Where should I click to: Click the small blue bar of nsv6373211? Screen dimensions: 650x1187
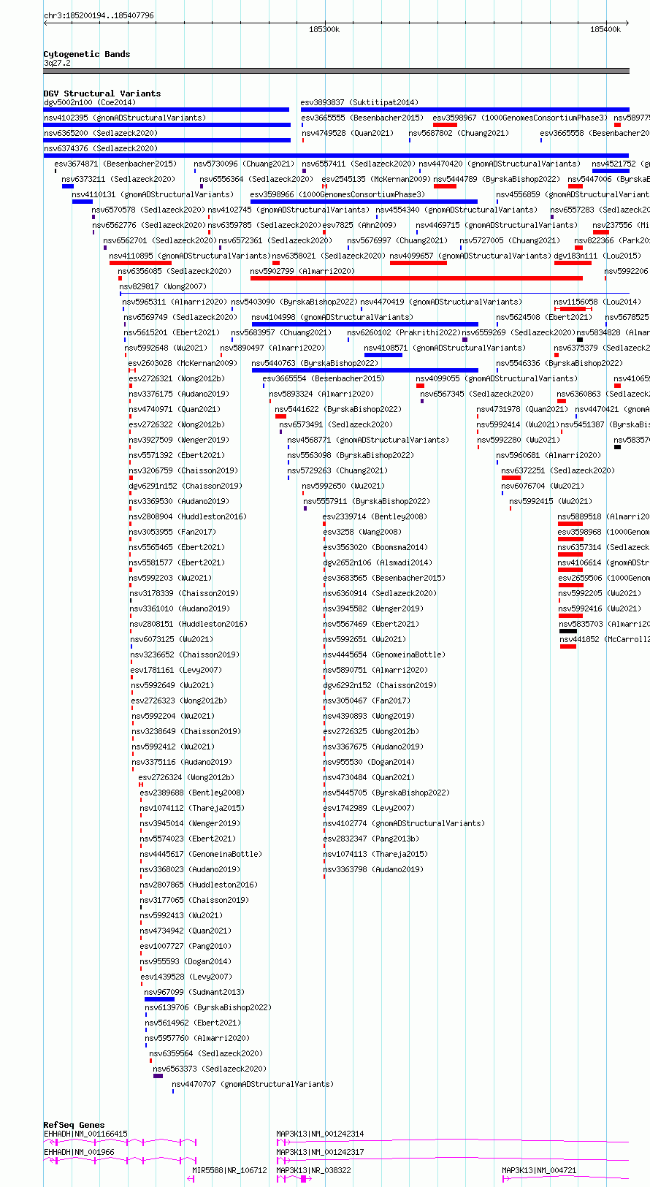pyautogui.click(x=68, y=186)
